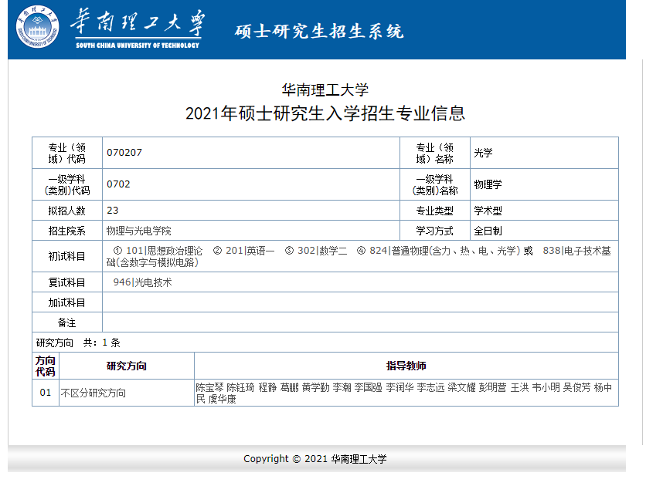The height and width of the screenshot is (486, 646).
Task: Click the retest subject 946|光电技术
Action: [142, 282]
